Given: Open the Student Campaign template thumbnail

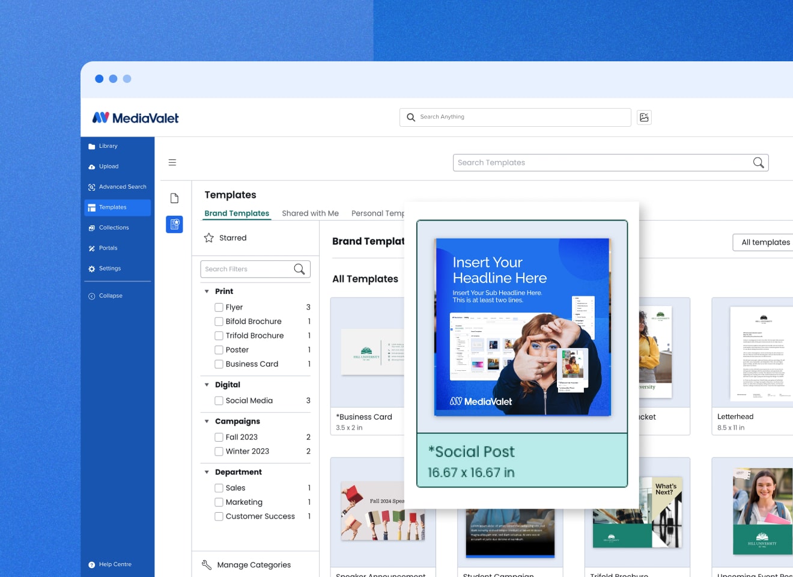Looking at the screenshot, I should [510, 533].
